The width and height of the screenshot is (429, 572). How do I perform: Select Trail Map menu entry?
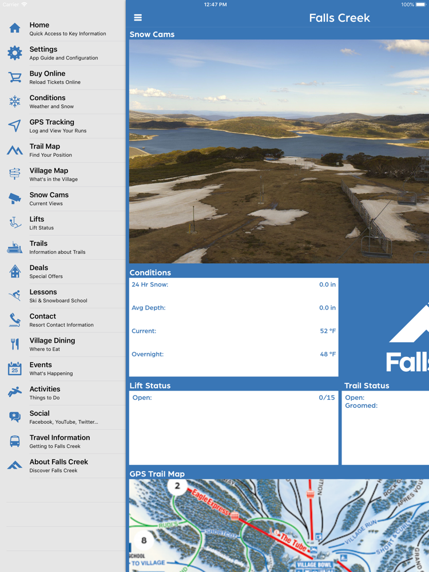click(x=63, y=150)
